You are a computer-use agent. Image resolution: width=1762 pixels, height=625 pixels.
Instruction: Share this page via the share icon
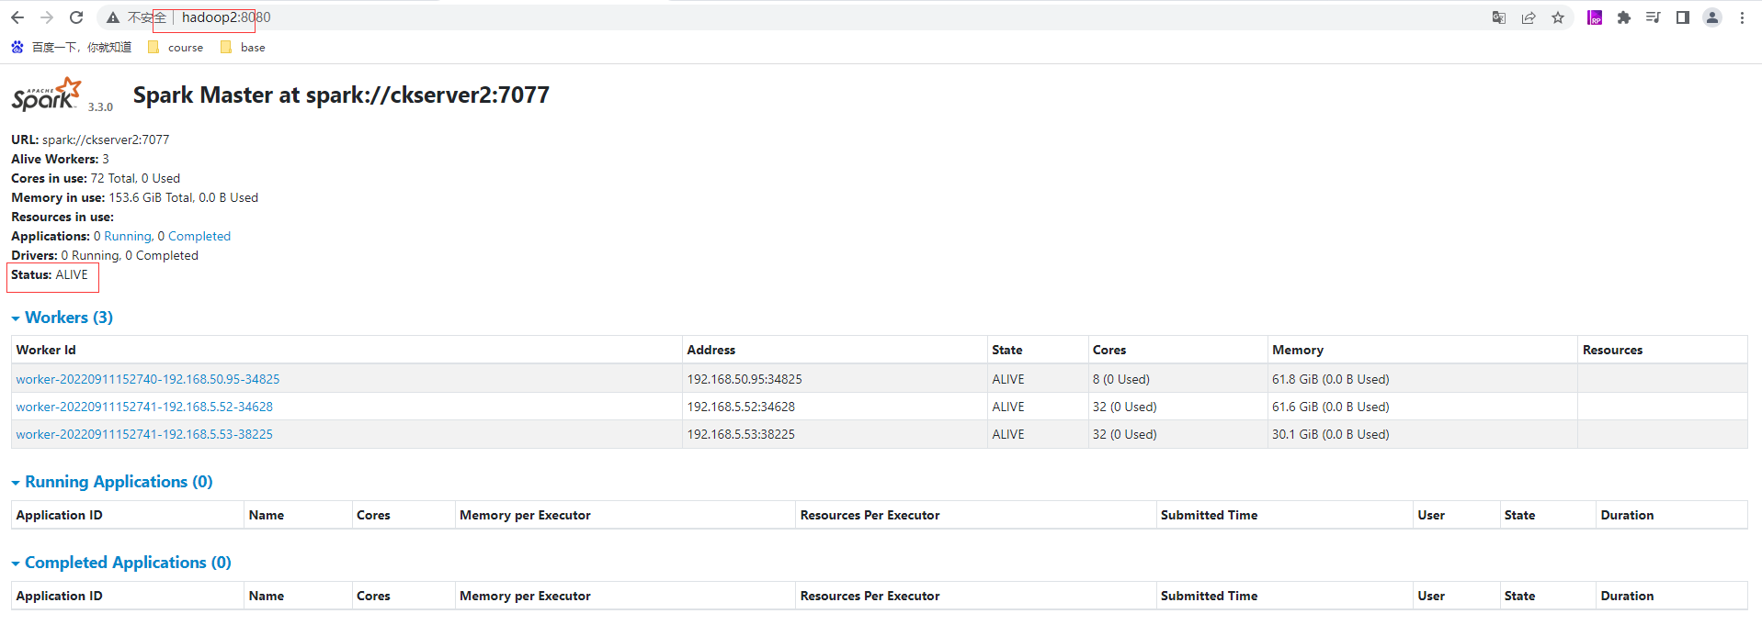1529,17
